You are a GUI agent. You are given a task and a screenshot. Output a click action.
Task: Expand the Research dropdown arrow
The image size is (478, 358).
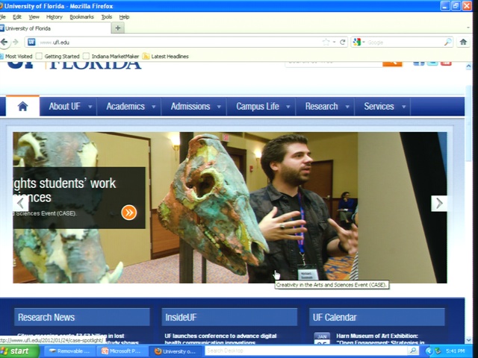click(x=347, y=107)
